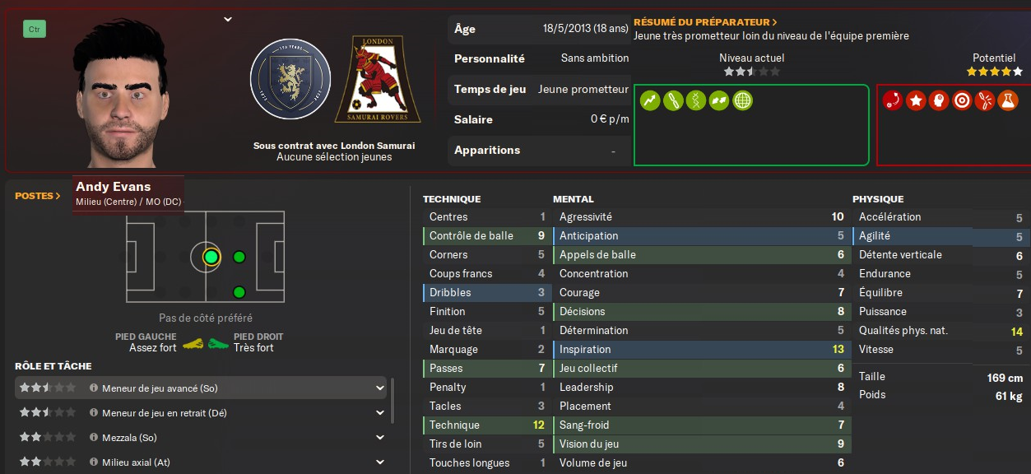Open the dropdown chevron above player portrait
Viewport: 1031px width, 474px height.
(x=228, y=19)
